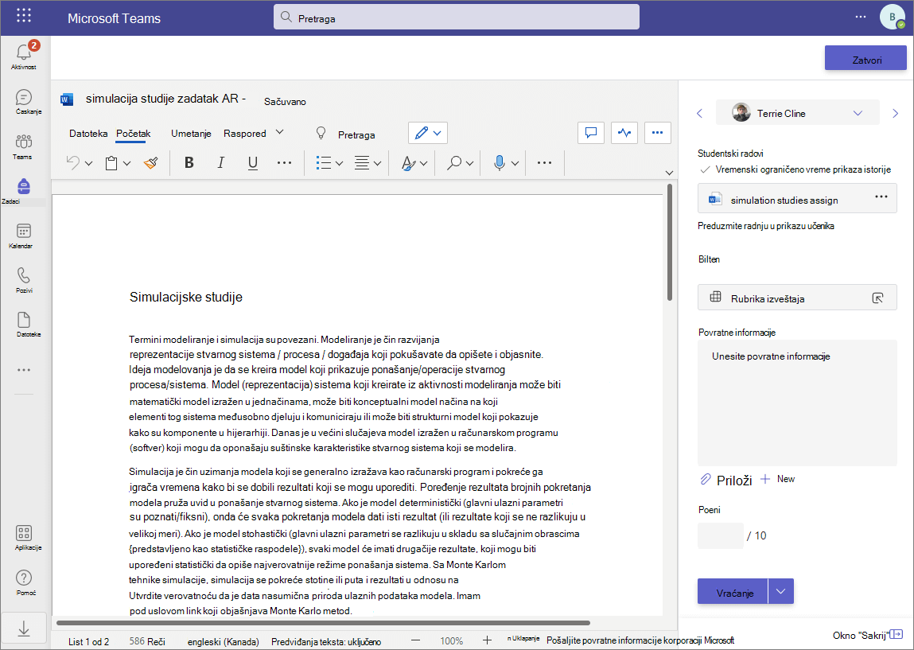Click the text styles icon
This screenshot has height=650, width=914.
click(409, 163)
